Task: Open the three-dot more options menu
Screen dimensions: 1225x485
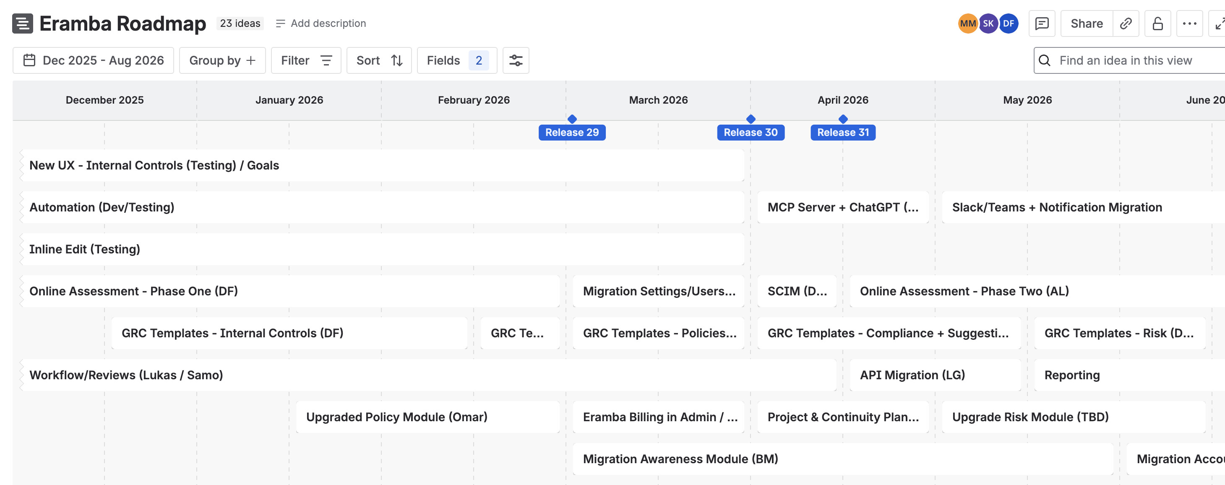Action: point(1189,23)
